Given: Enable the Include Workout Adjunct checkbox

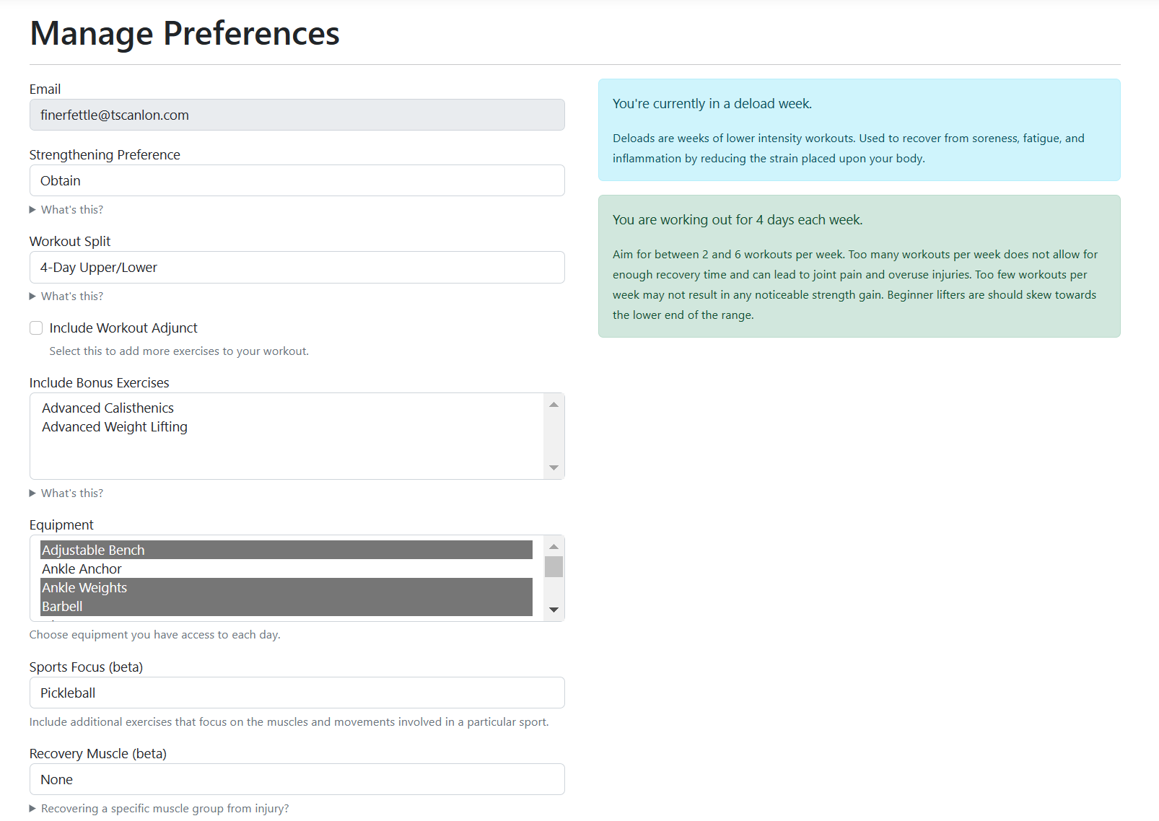Looking at the screenshot, I should [36, 328].
